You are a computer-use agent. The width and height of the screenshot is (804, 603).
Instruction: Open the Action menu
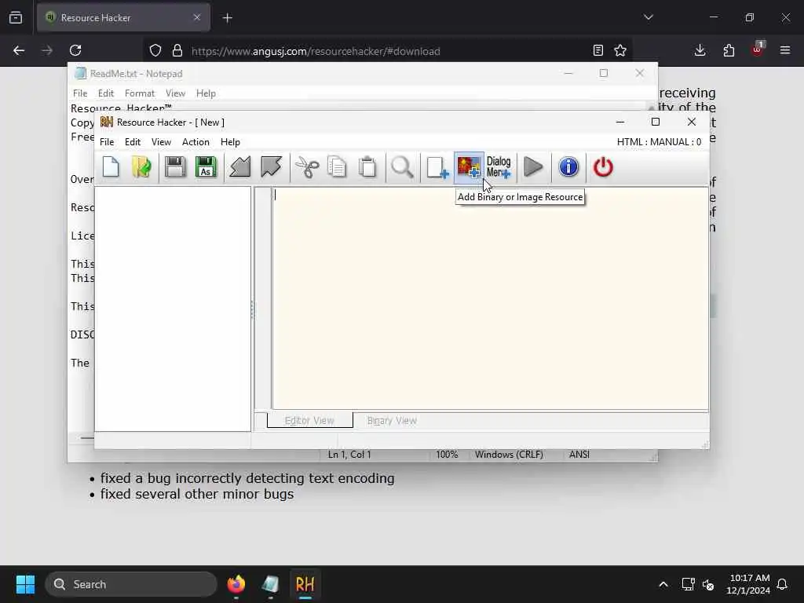[196, 142]
